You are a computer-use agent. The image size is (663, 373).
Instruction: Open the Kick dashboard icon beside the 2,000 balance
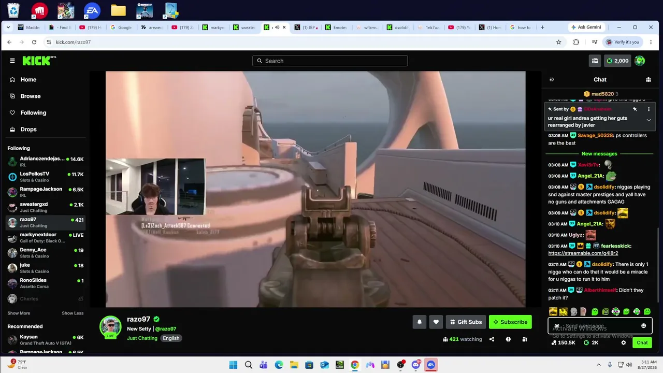pos(595,61)
